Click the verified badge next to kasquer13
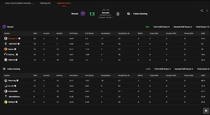 coord(19,39)
